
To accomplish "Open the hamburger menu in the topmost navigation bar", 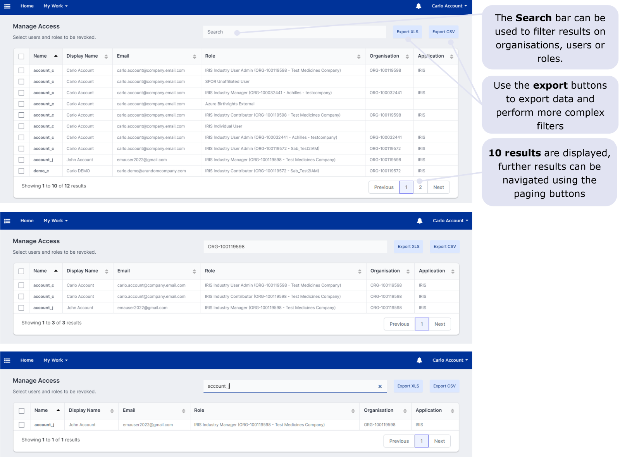I will pos(7,6).
